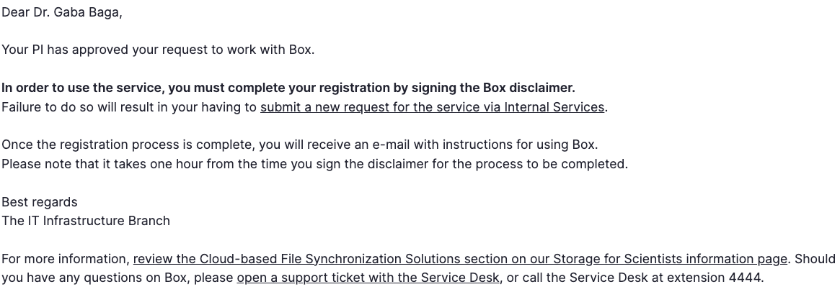
Task: Click "you have any questions on Box" text
Action: pyautogui.click(x=95, y=278)
